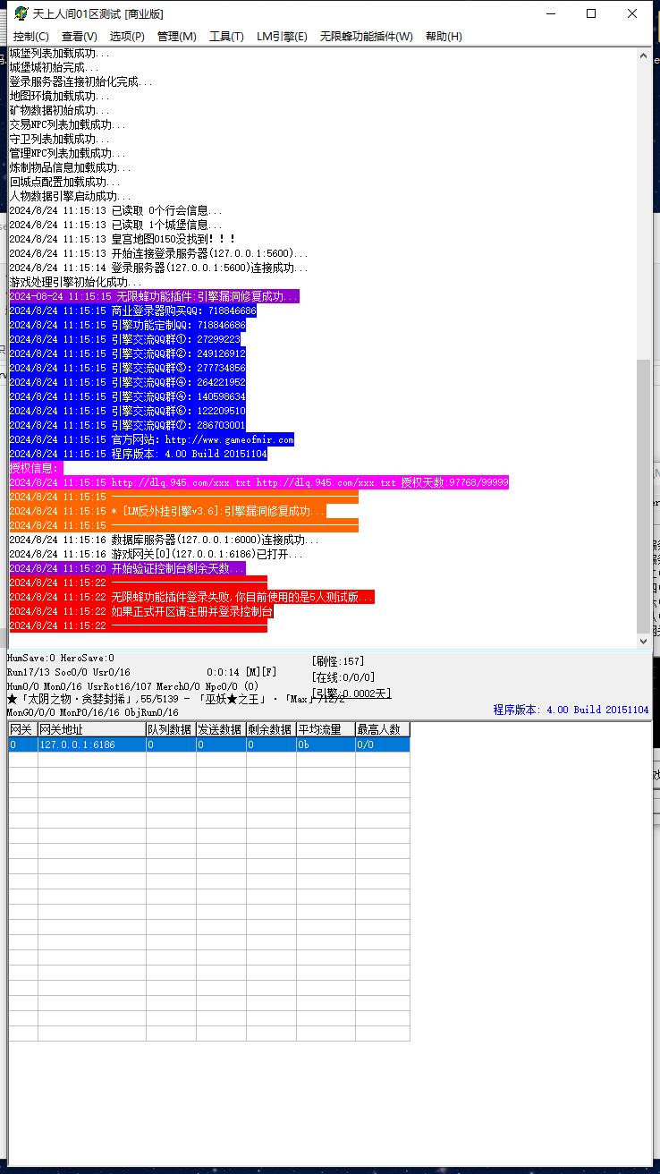Select the 0/0 max users cell
This screenshot has width=660, height=1174.
click(x=383, y=744)
